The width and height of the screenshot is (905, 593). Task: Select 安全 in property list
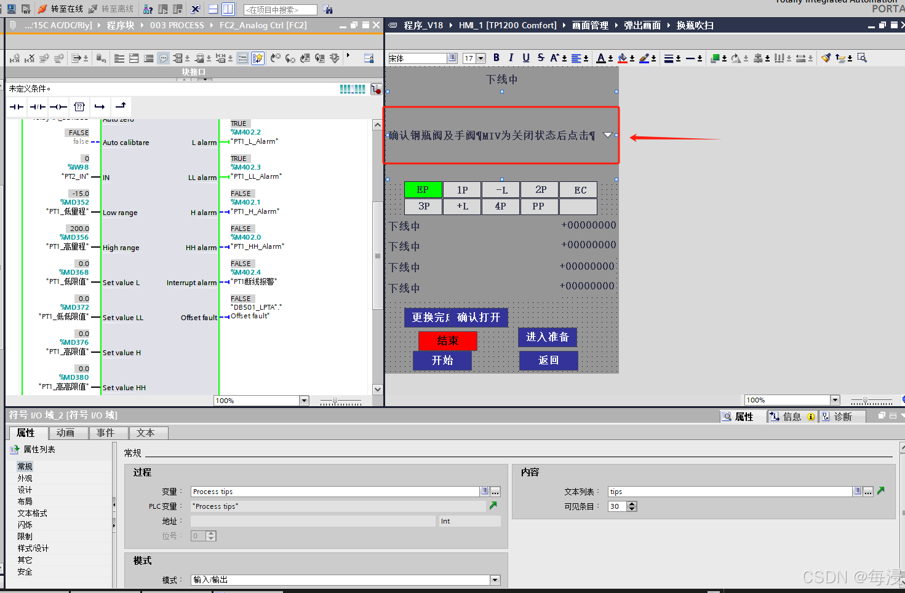point(25,571)
